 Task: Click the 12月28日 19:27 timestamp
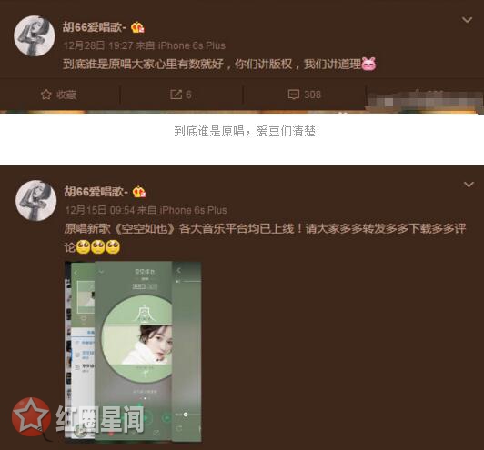point(98,45)
